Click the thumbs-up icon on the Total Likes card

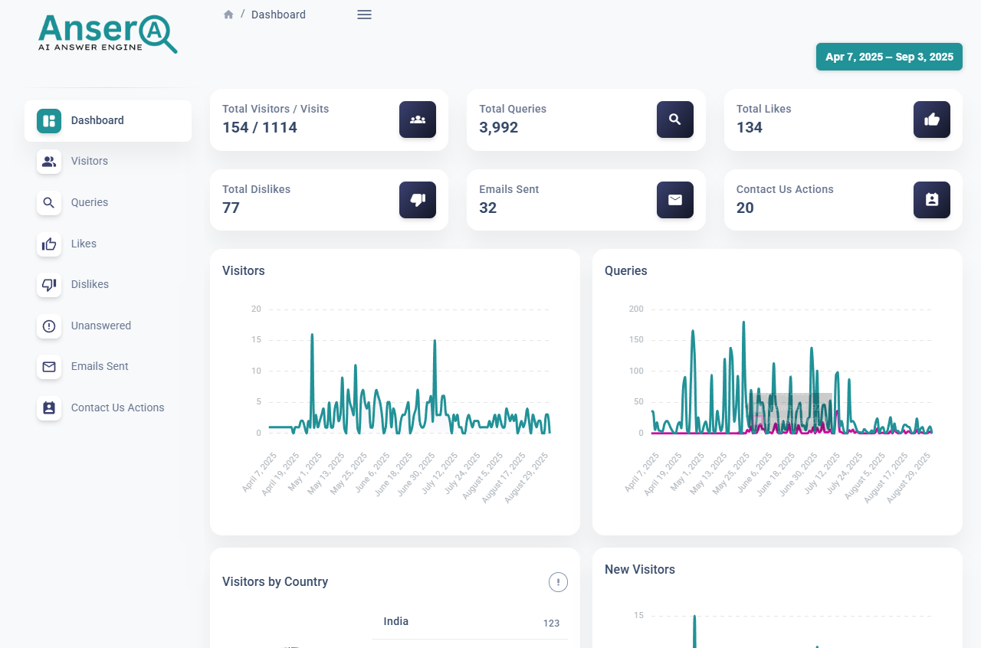(931, 119)
